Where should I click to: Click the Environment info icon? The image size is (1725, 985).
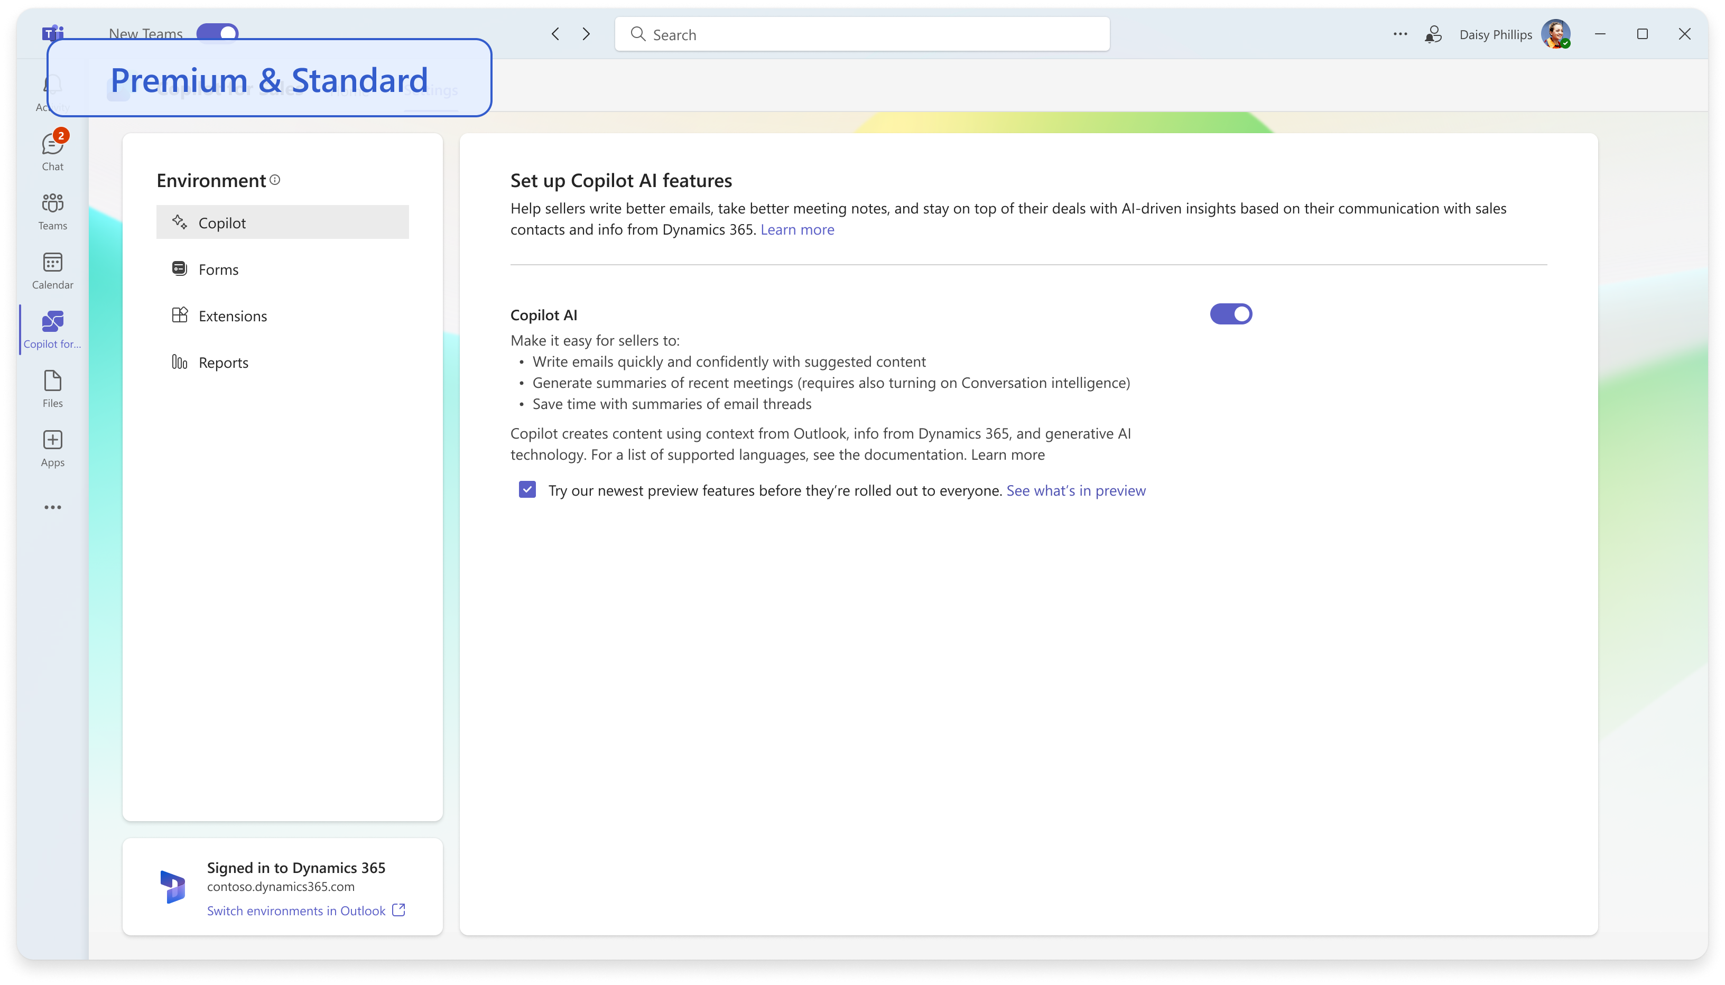tap(275, 180)
